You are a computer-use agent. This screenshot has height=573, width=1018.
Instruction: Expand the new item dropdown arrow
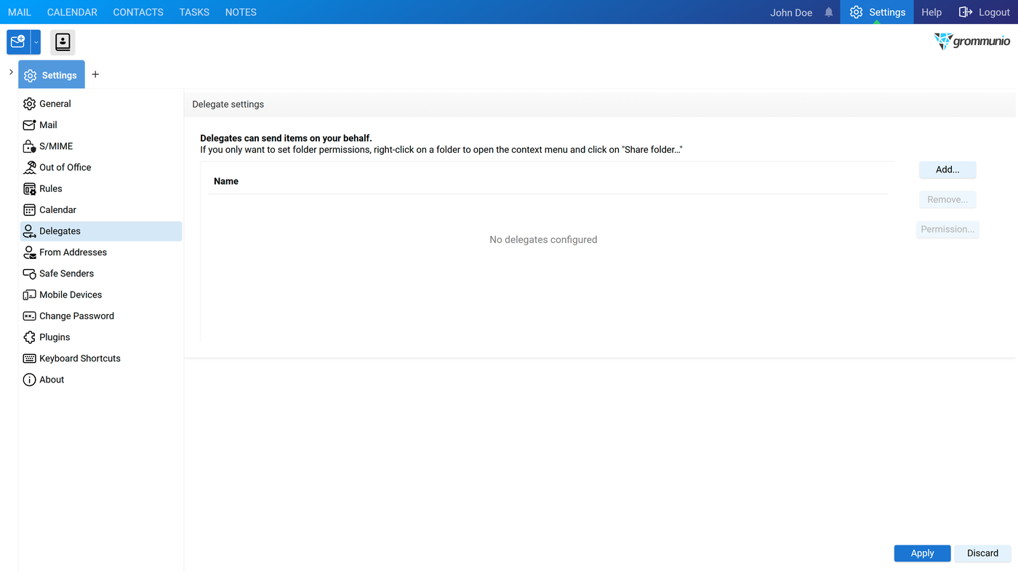coord(36,42)
